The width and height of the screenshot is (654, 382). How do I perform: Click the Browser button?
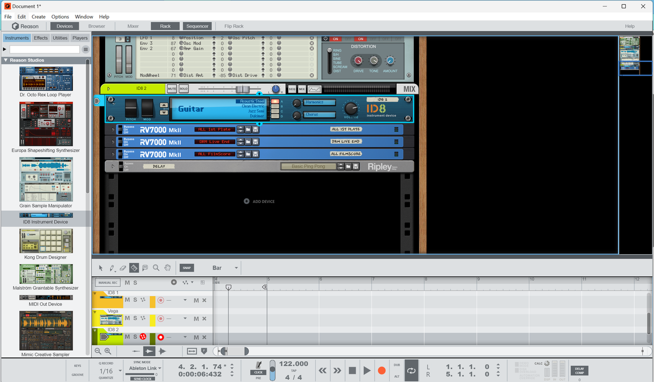[x=97, y=26]
